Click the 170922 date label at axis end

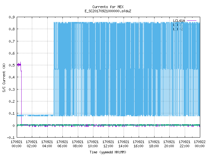pos(200,142)
